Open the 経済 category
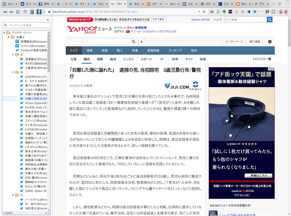Image resolution: width=291 pixels, height=216 pixels. click(113, 59)
